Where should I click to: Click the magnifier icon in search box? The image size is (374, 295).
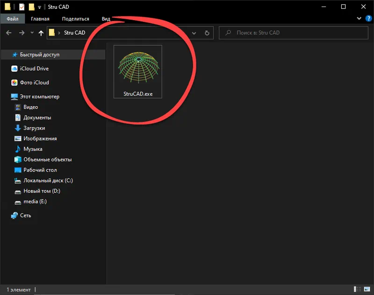tap(228, 32)
